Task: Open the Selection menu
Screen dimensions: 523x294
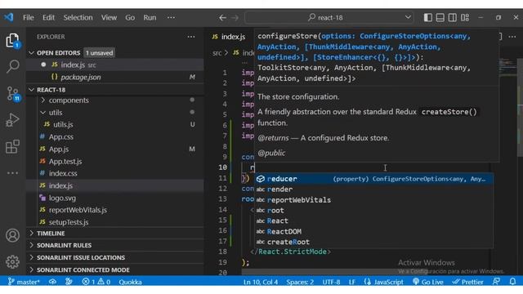Action: [78, 17]
